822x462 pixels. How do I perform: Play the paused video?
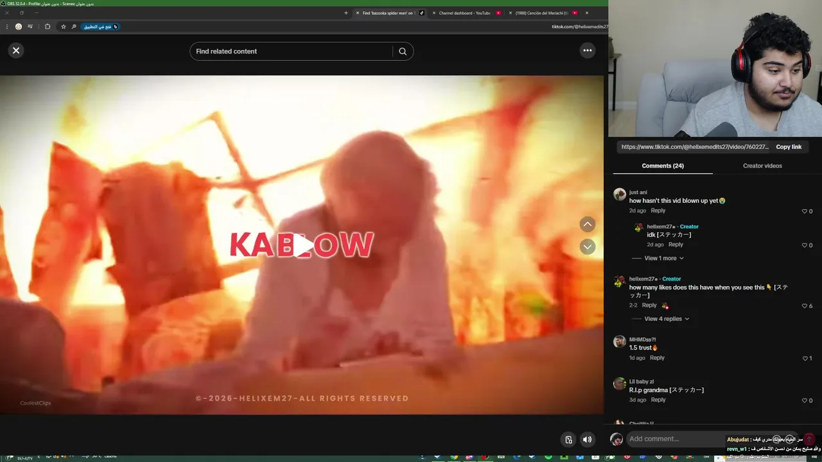(x=302, y=245)
